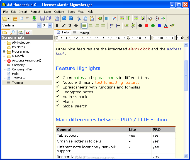Save all open notes

[49, 18]
